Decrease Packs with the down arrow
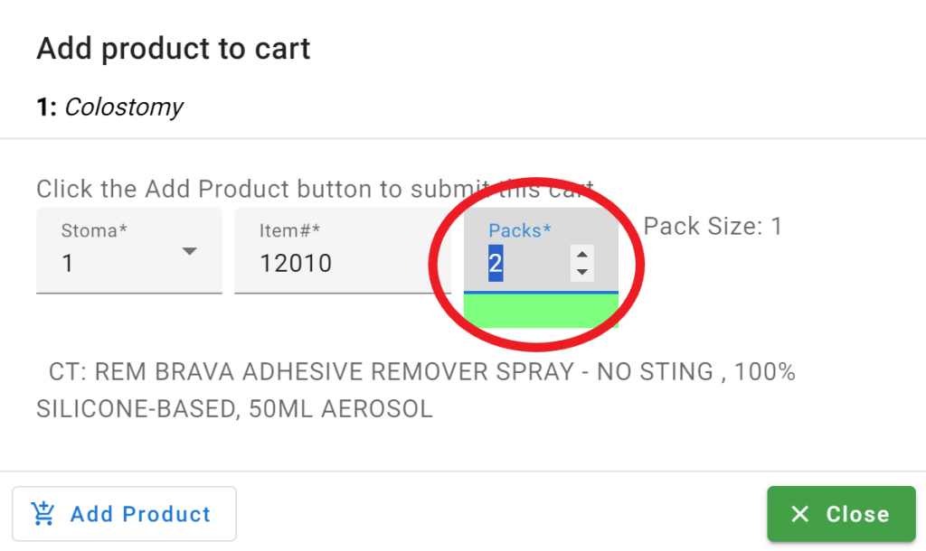This screenshot has height=551, width=926. [x=581, y=272]
